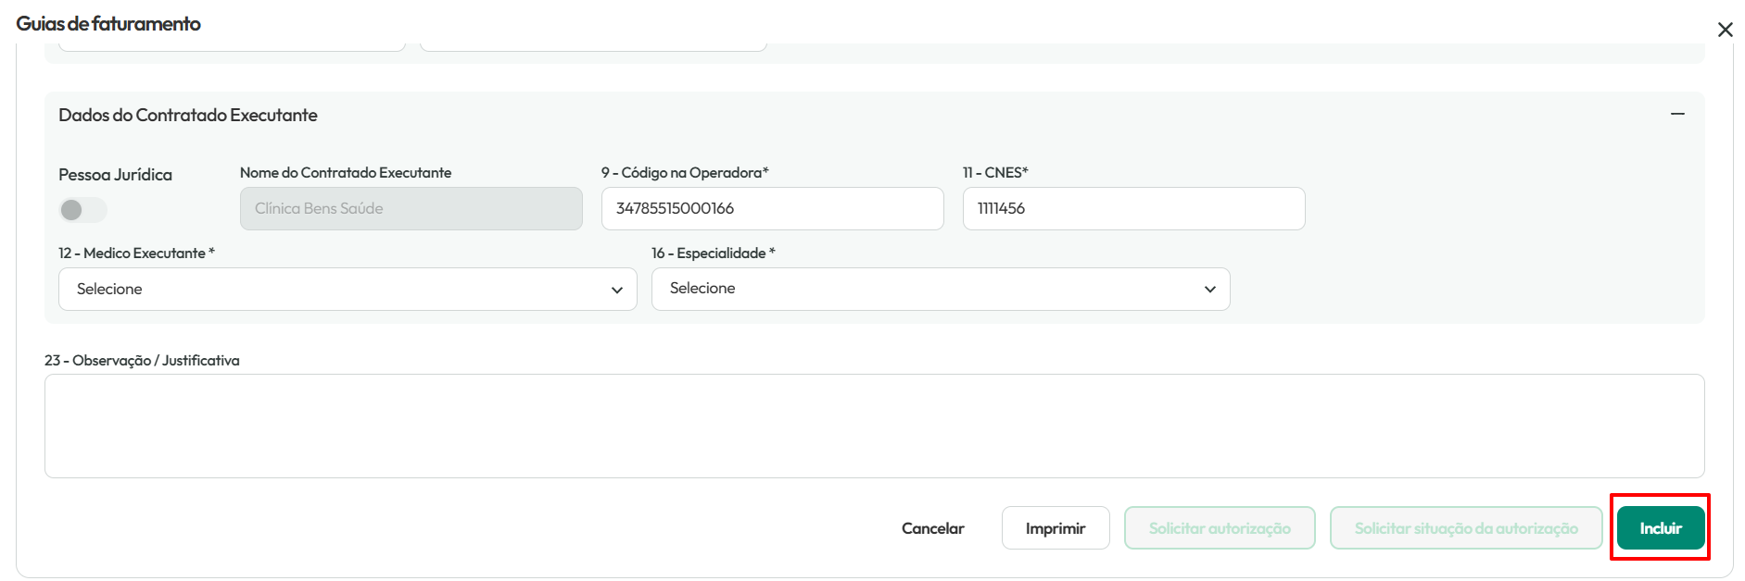
Task: Open the Medico Executante dropdown
Action: pyautogui.click(x=348, y=290)
